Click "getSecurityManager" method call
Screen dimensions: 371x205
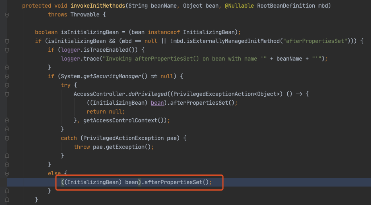(112, 77)
